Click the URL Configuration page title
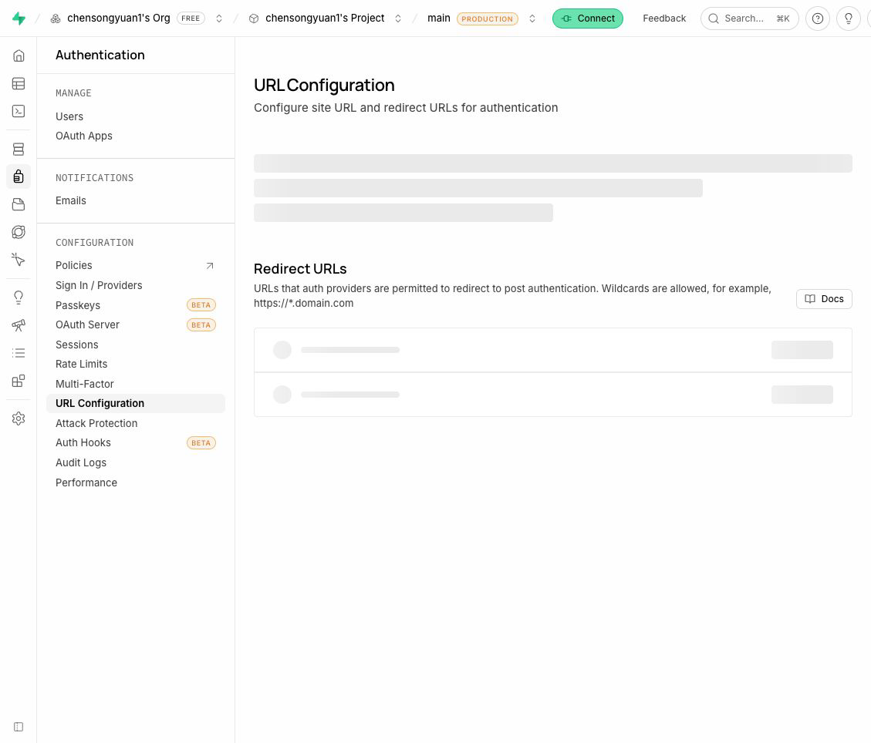The width and height of the screenshot is (871, 743). (324, 85)
